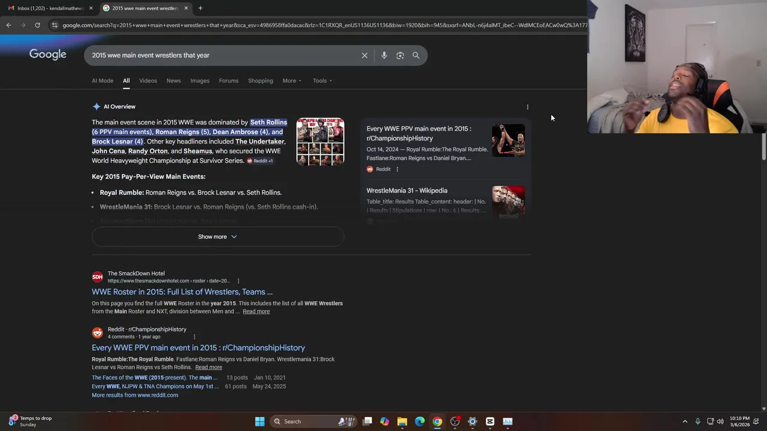Image resolution: width=767 pixels, height=431 pixels.
Task: Launch Copilot from the taskbar
Action: (x=385, y=421)
